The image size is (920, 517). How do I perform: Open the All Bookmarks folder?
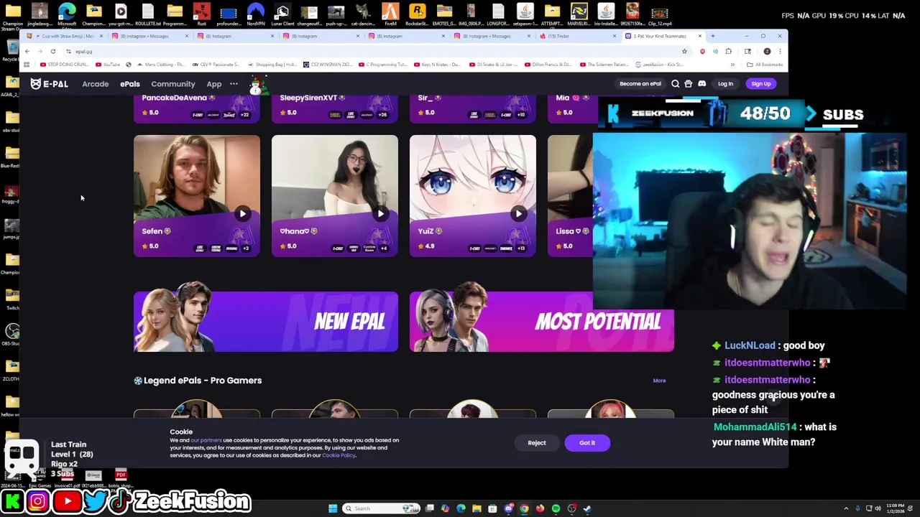(x=765, y=65)
